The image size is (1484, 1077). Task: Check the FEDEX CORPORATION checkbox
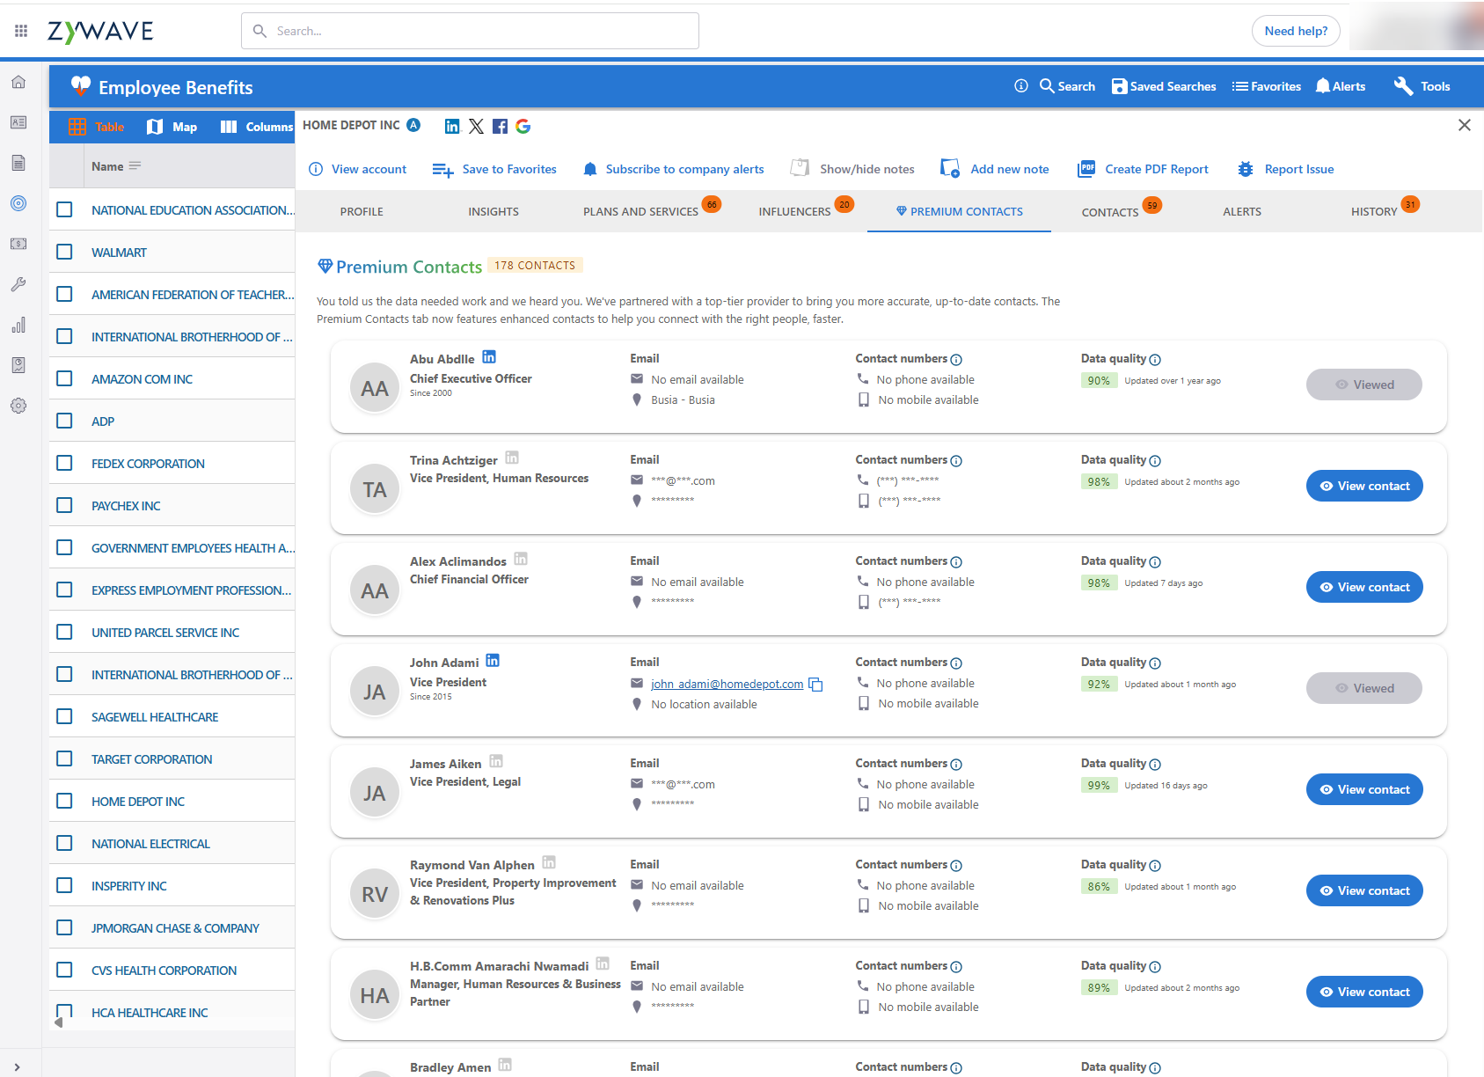tap(64, 463)
